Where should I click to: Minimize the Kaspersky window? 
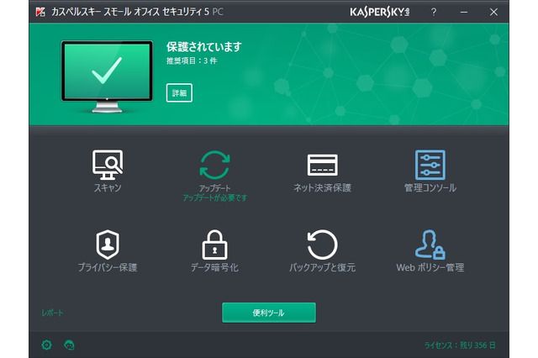tap(464, 12)
